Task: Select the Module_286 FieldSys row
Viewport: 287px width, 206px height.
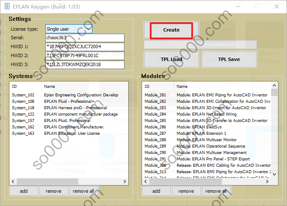Action: (x=207, y=127)
